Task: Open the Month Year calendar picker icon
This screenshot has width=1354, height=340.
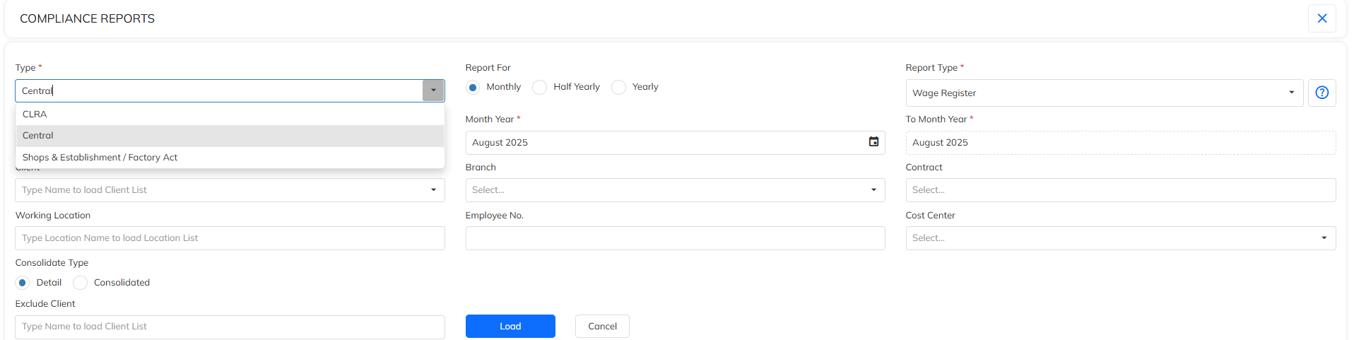Action: (873, 142)
